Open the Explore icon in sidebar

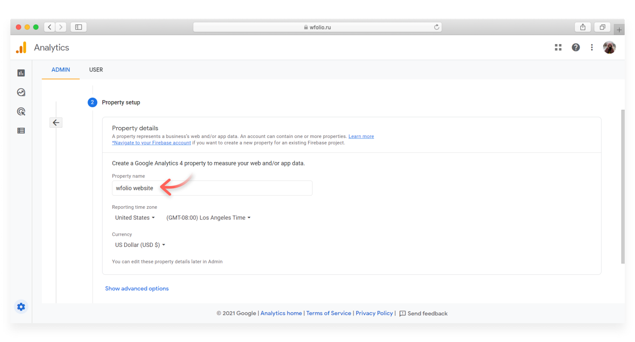coord(21,92)
